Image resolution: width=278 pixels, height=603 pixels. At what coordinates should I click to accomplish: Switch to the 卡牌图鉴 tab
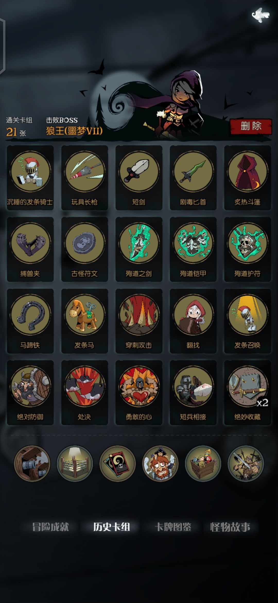click(x=173, y=527)
